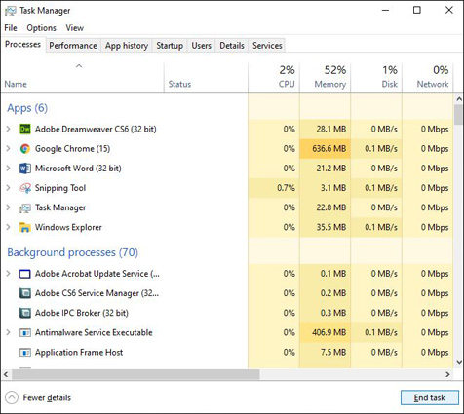Click Application Frame Host's 7.5 MB value
This screenshot has width=464, height=414.
pyautogui.click(x=333, y=353)
